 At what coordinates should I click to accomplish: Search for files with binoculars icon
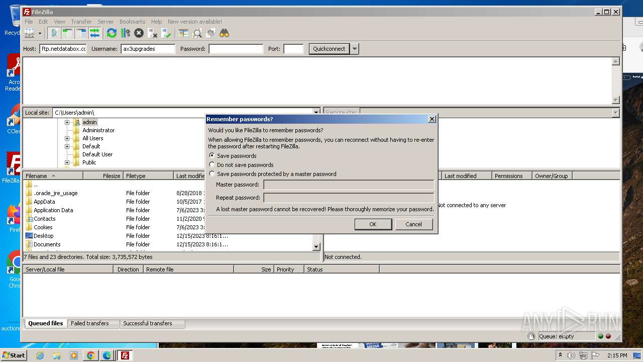click(224, 33)
